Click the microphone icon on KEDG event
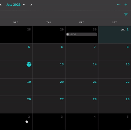The width and height of the screenshot is (131, 130). (68, 34)
